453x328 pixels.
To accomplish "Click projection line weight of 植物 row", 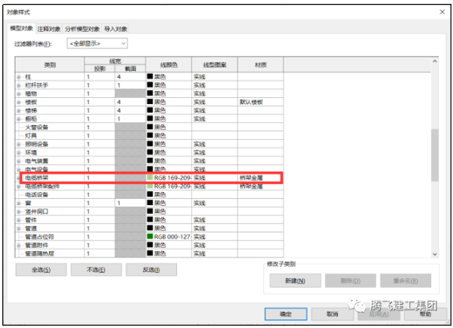I will tap(99, 93).
